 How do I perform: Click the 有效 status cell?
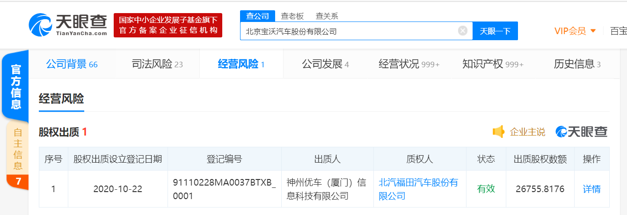(486, 189)
